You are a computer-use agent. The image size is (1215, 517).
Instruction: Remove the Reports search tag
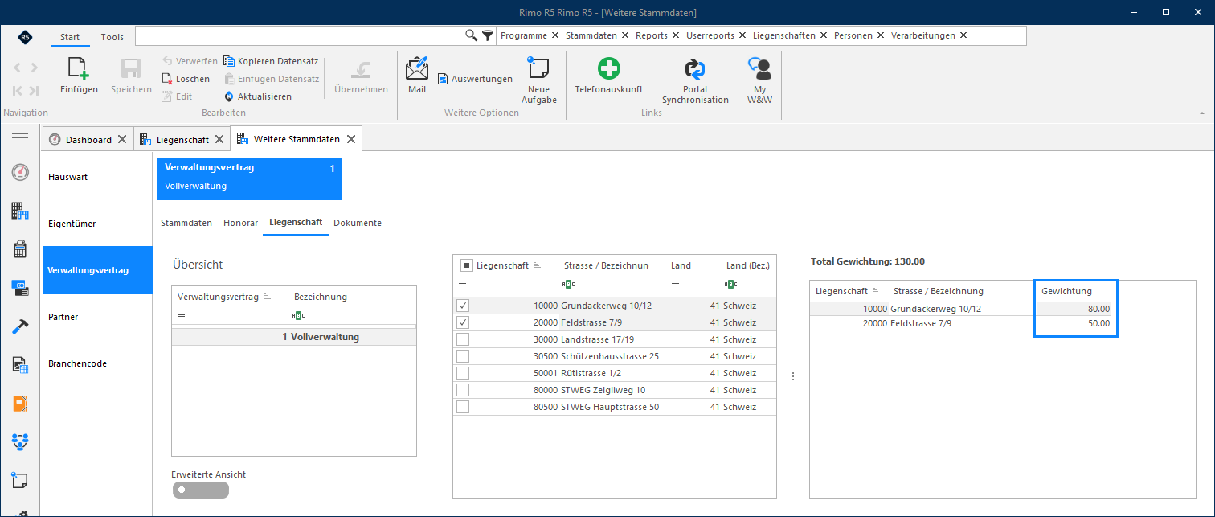tap(676, 35)
